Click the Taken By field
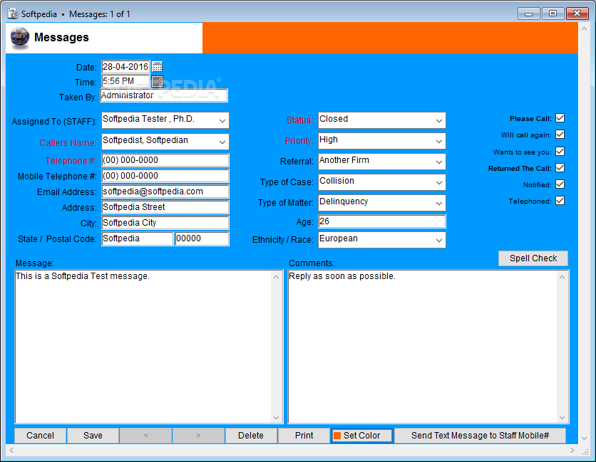The width and height of the screenshot is (596, 462). click(x=164, y=95)
